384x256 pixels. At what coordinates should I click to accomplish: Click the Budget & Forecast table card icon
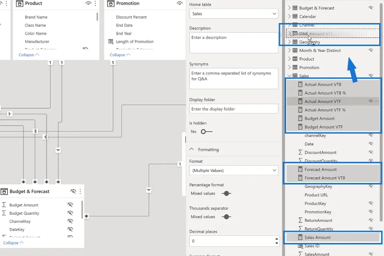[4, 192]
